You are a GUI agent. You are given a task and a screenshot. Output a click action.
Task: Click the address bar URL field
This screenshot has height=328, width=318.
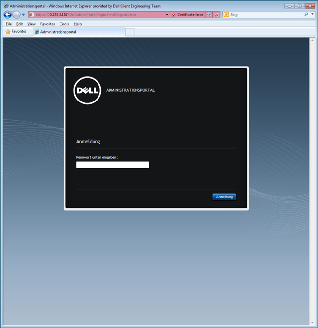pyautogui.click(x=99, y=15)
